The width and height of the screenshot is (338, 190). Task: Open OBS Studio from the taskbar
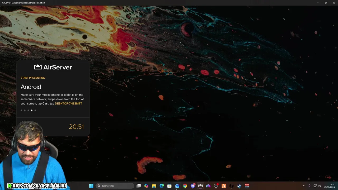click(216, 186)
